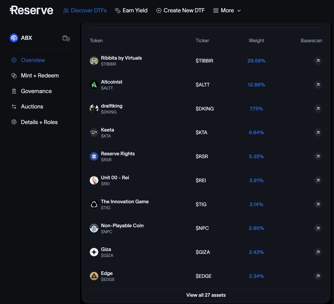The width and height of the screenshot is (334, 304).
Task: View all 27 assets
Action: tap(206, 295)
